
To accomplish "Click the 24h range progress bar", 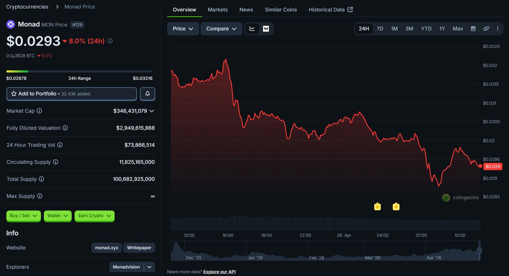I will (x=79, y=71).
